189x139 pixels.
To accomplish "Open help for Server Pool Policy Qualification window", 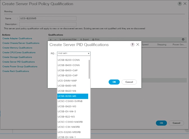I will [180, 4].
